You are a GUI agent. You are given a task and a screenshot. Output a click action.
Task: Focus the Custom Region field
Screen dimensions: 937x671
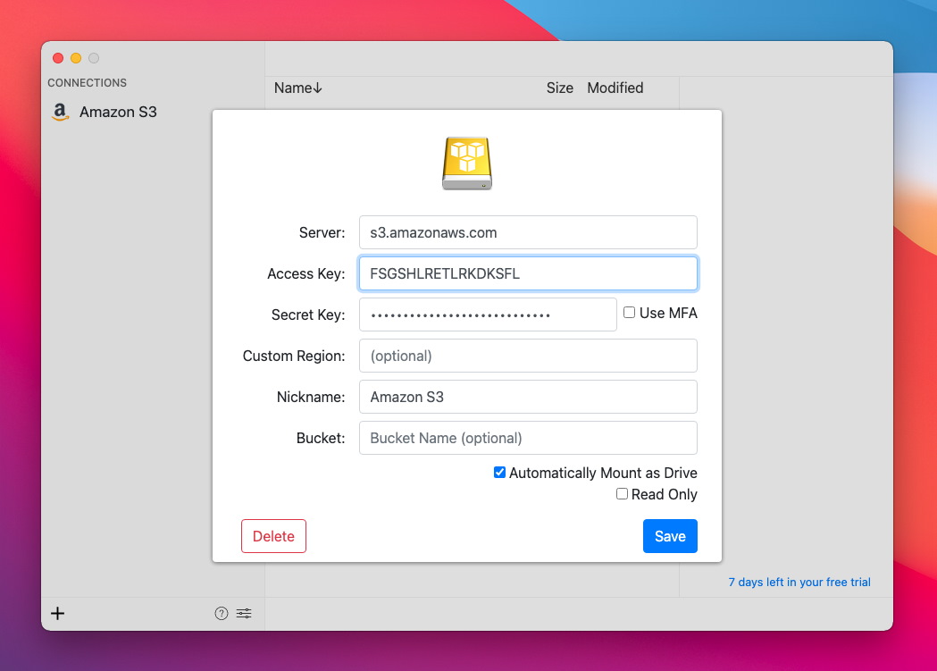(x=528, y=356)
